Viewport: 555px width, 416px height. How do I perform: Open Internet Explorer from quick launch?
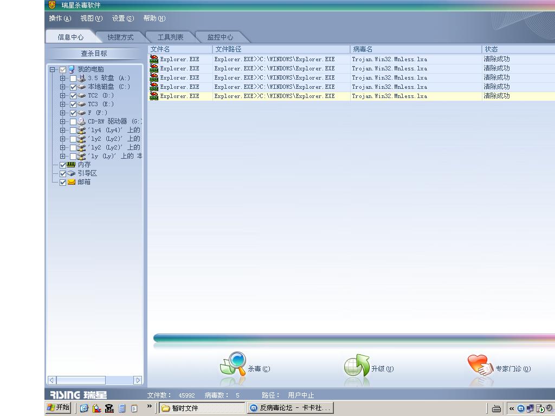84,408
